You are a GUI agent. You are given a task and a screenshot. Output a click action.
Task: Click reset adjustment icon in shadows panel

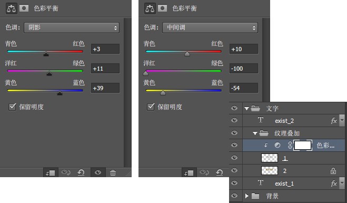(81, 172)
